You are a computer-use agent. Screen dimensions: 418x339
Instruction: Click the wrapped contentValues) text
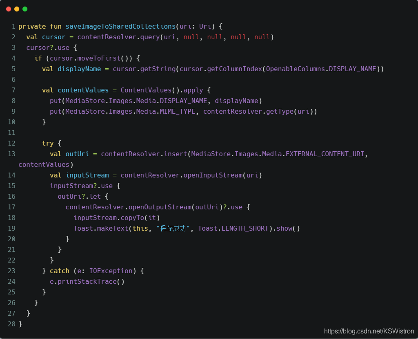[x=46, y=164]
